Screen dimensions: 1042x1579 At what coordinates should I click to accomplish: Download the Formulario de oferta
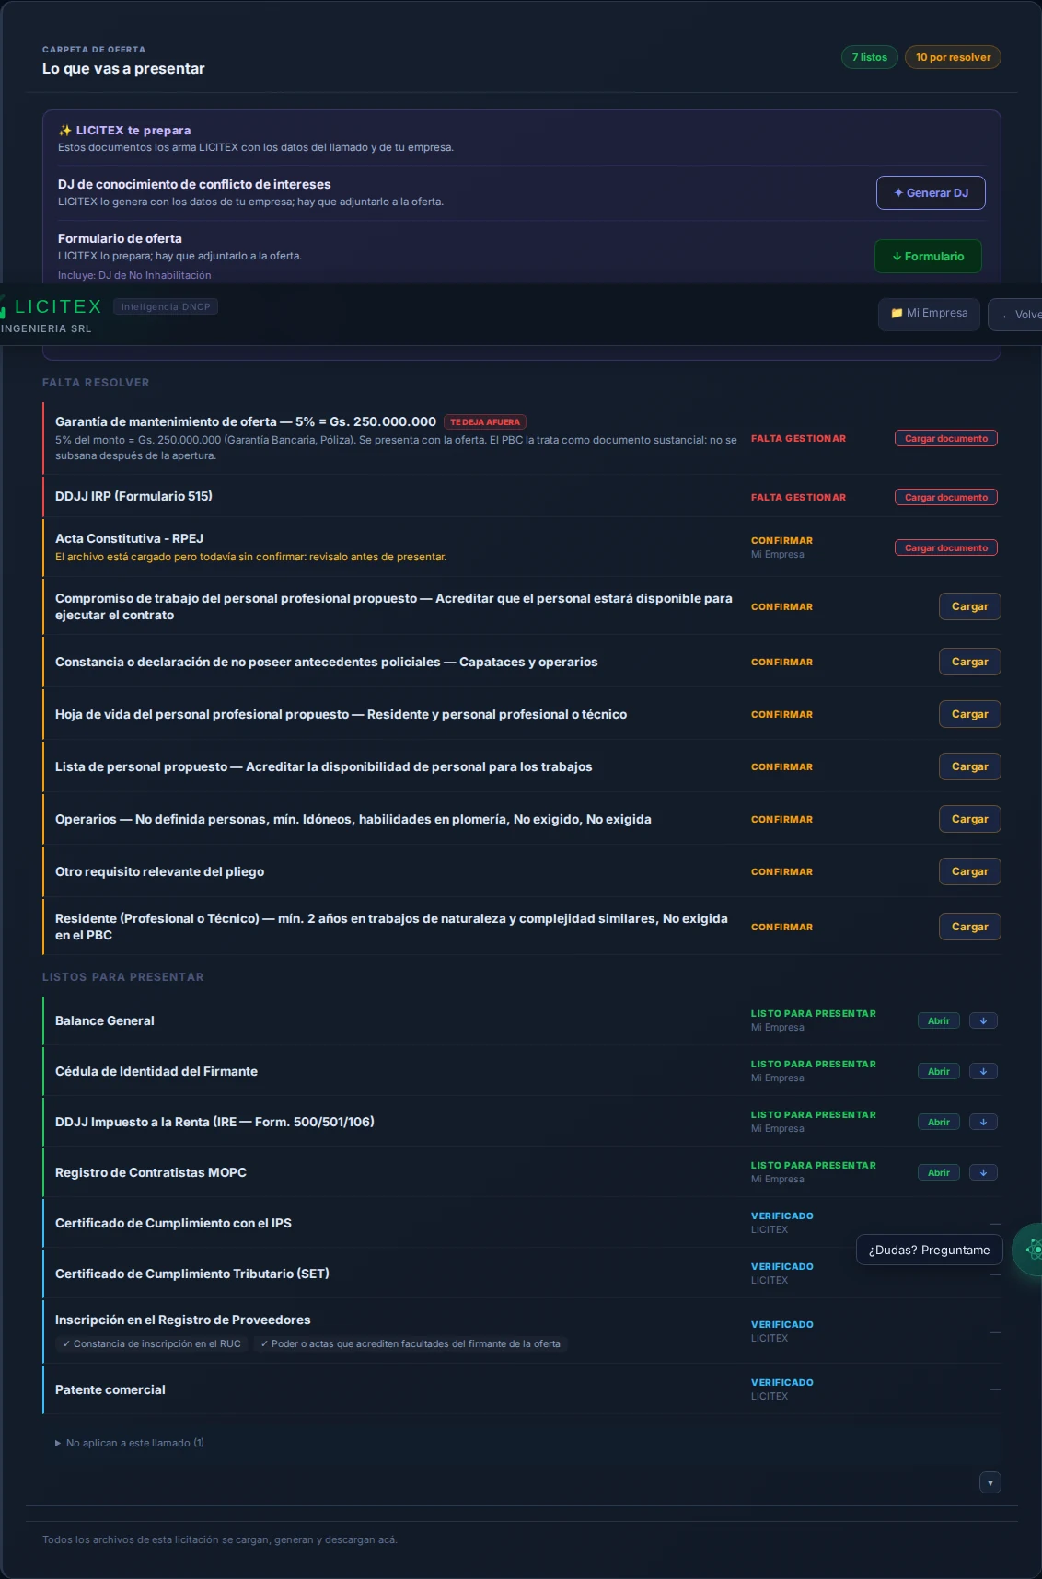[928, 256]
